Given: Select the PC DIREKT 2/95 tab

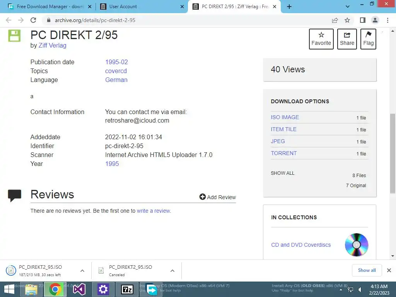Looking at the screenshot, I should (x=234, y=7).
